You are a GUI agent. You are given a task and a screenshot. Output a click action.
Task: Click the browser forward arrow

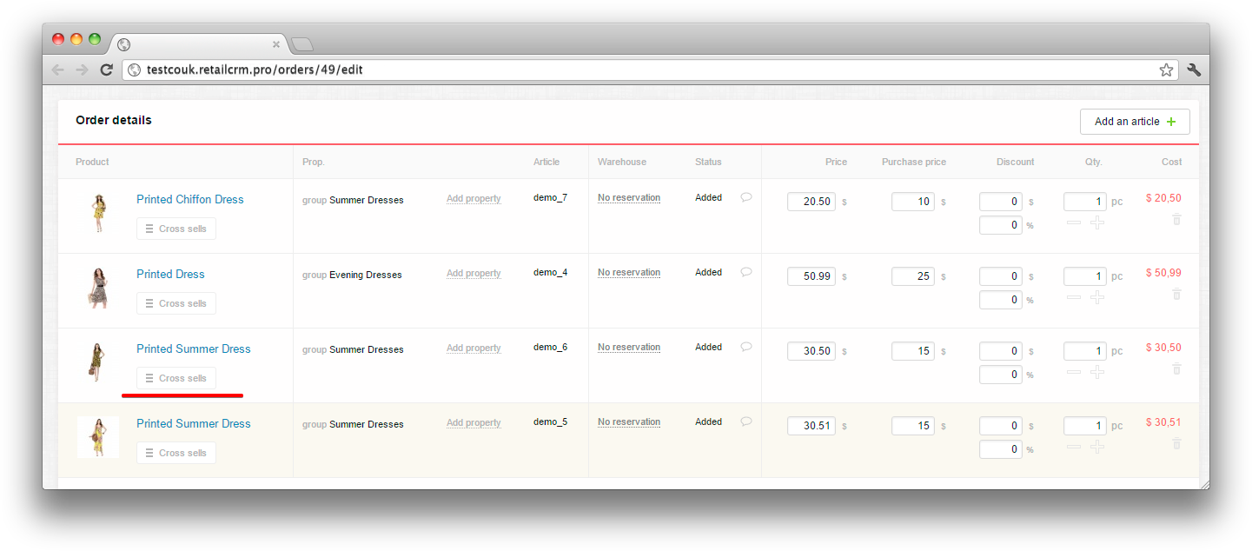(x=82, y=70)
